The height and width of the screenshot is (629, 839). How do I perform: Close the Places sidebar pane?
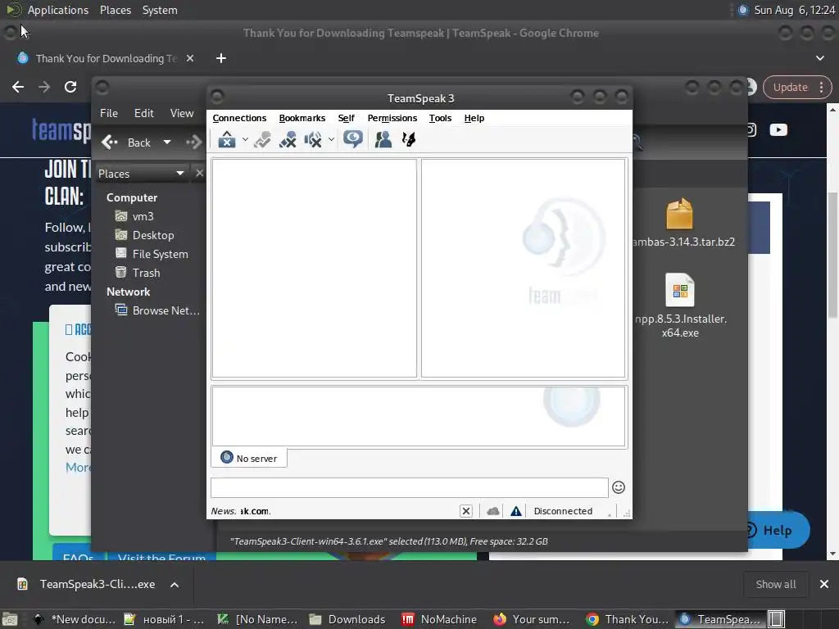[200, 174]
